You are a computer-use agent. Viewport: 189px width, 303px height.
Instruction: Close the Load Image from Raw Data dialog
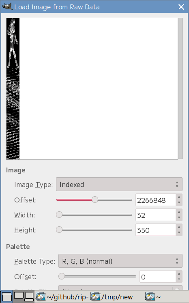[x=181, y=7]
